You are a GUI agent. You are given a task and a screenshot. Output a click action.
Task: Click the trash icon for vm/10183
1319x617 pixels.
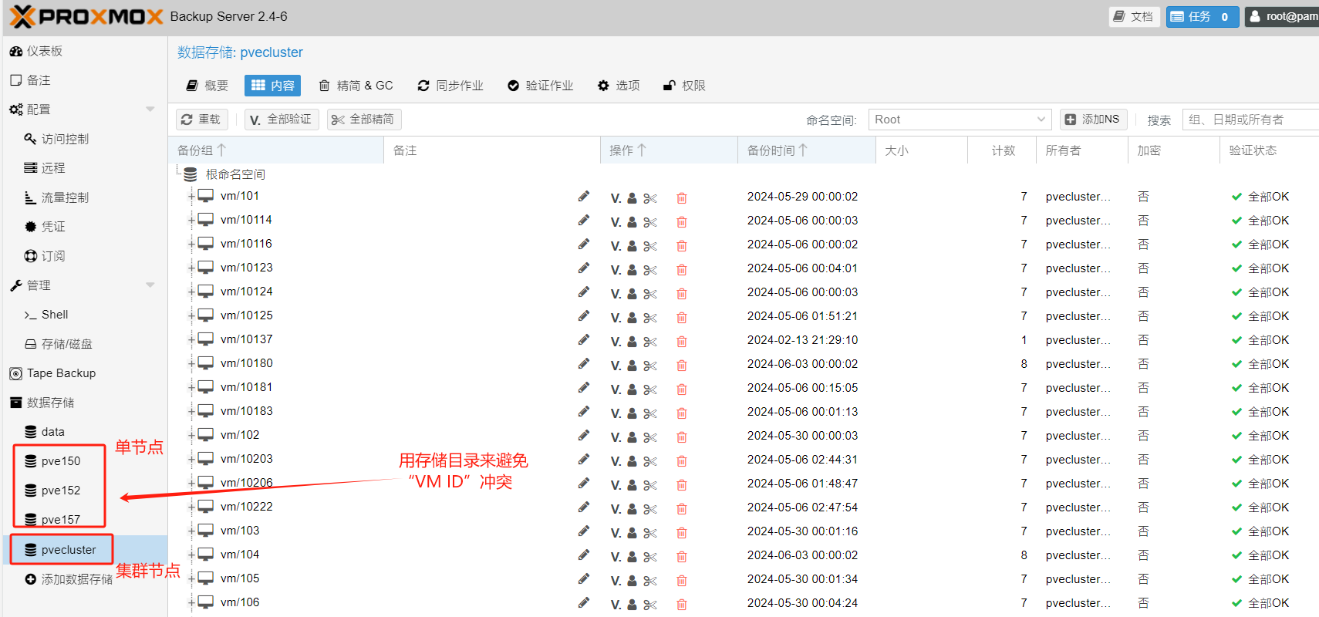682,413
